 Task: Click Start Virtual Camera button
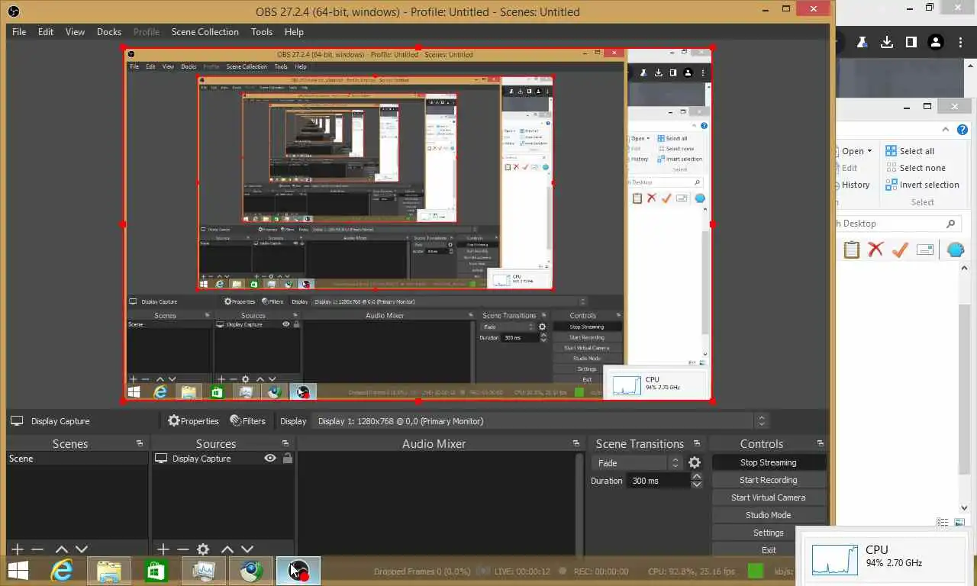point(769,497)
